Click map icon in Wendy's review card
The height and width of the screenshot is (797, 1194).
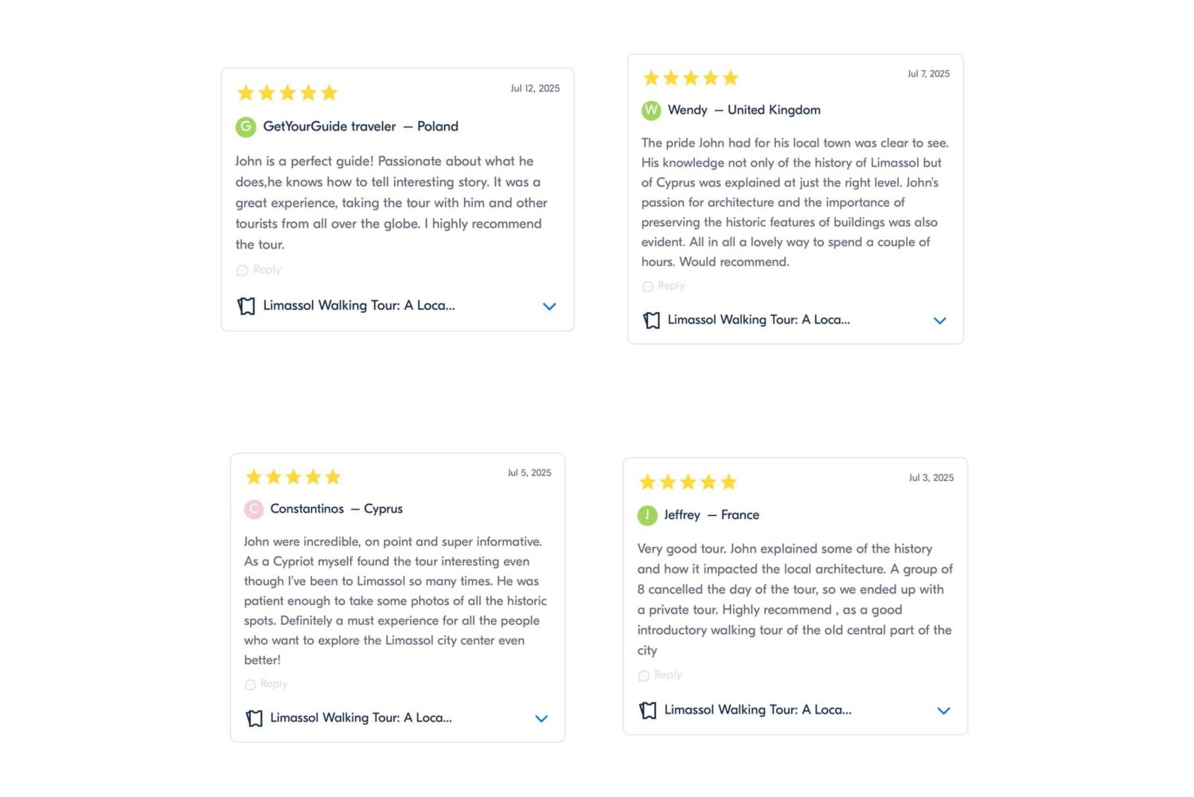coord(652,320)
